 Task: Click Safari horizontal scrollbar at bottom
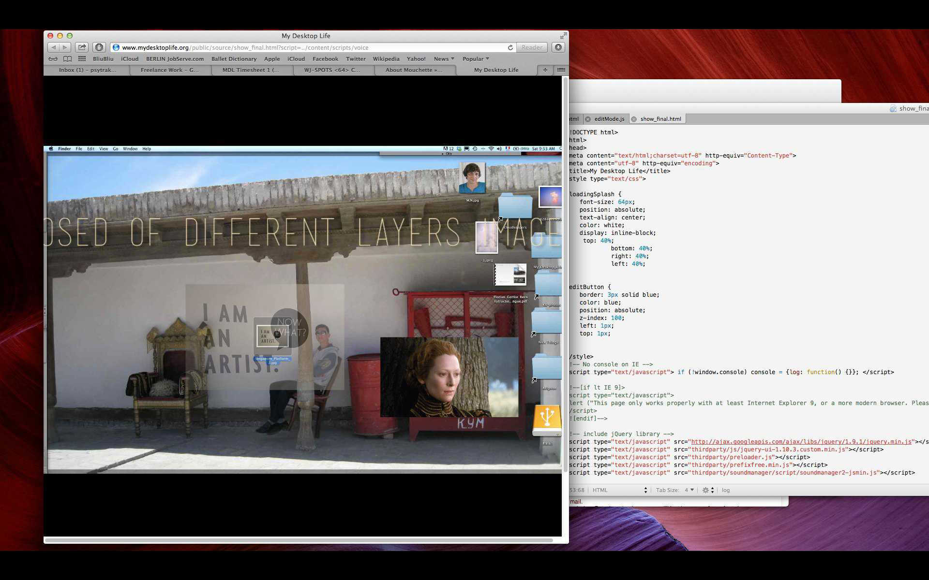click(x=299, y=540)
